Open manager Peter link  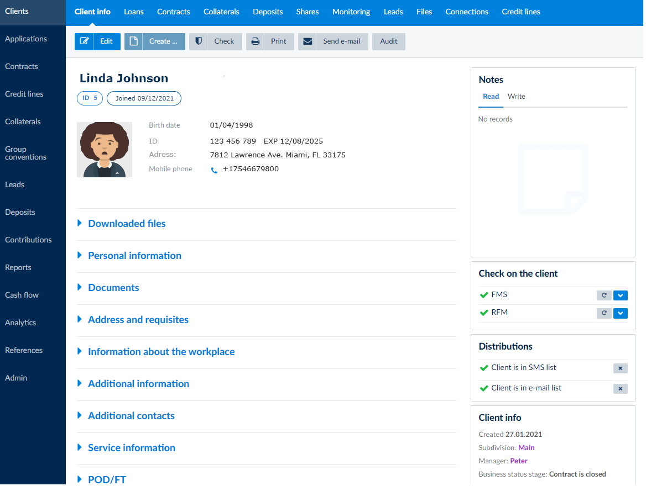(519, 462)
